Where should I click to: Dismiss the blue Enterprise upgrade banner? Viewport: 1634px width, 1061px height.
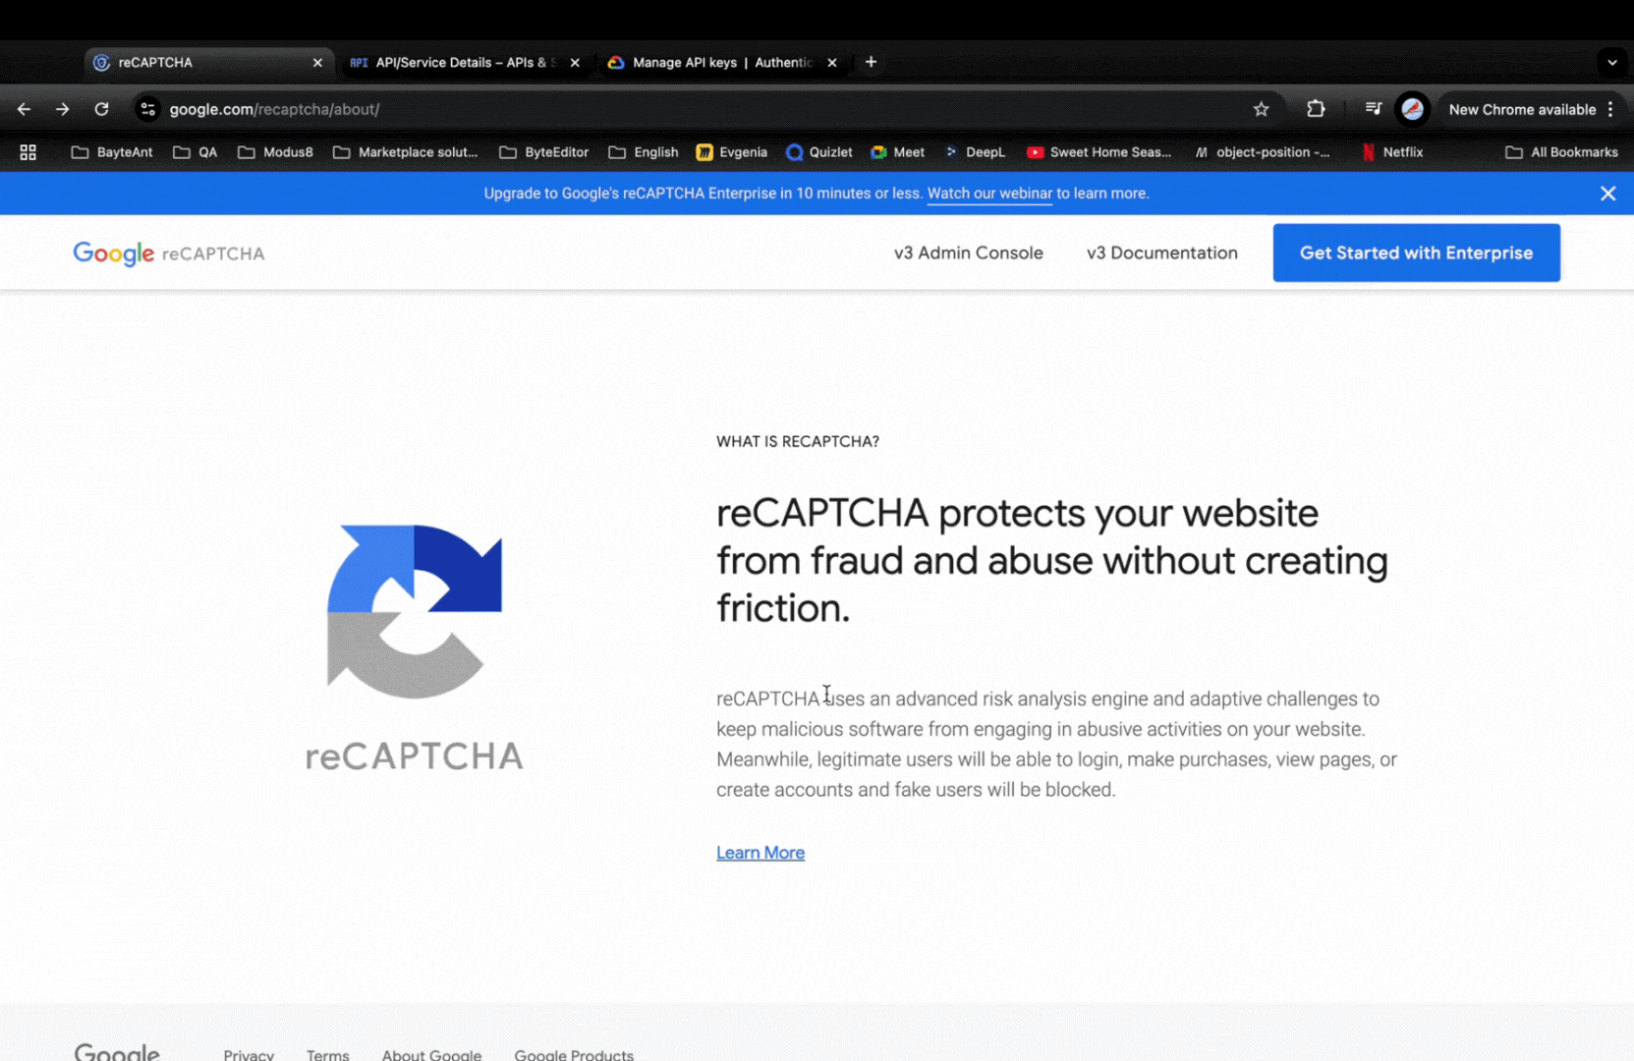1607,194
